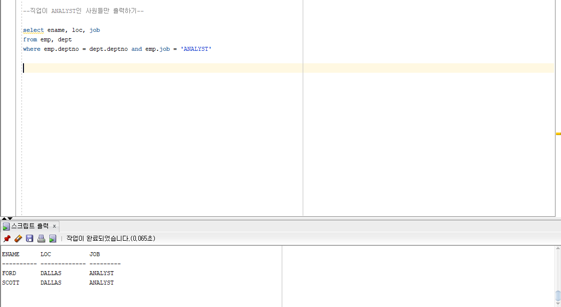Image resolution: width=561 pixels, height=307 pixels.
Task: Click the 'ANALYST' string literal in query
Action: 196,49
